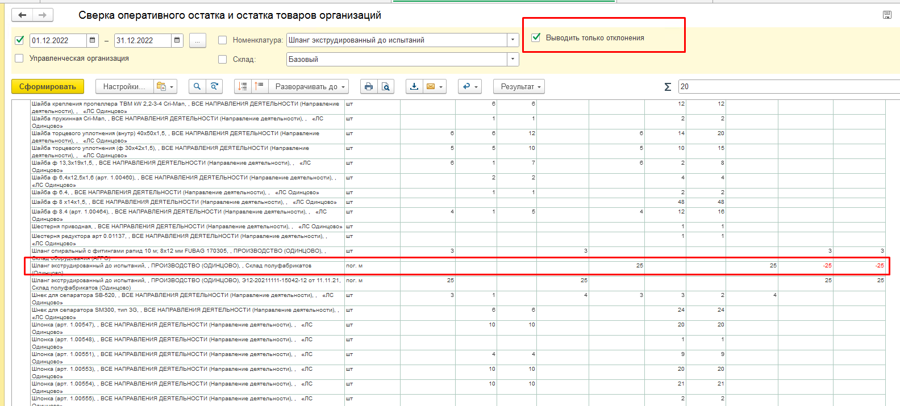This screenshot has height=406, width=900.
Task: Open calendar for start date 01.12.2022
Action: (x=92, y=40)
